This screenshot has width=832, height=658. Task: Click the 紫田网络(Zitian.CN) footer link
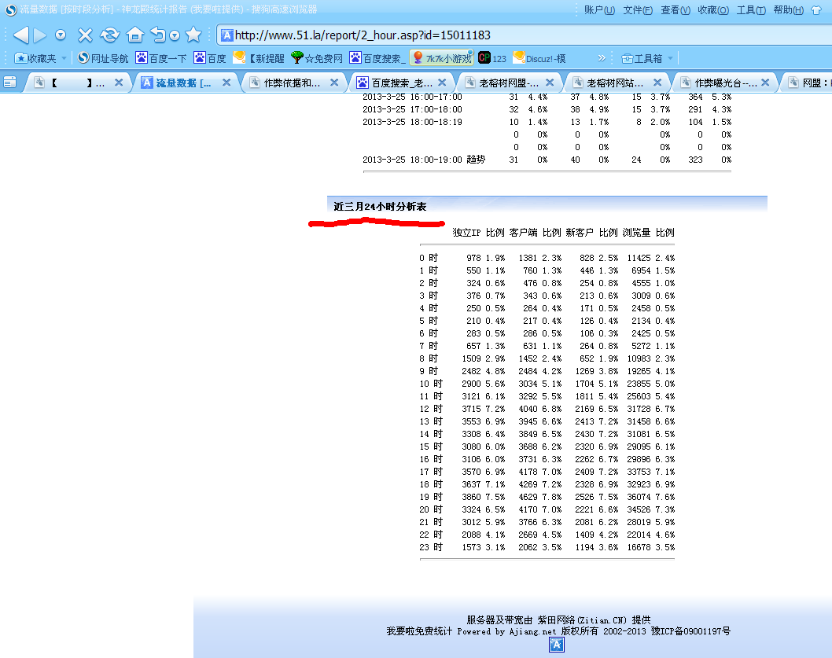pyautogui.click(x=582, y=619)
